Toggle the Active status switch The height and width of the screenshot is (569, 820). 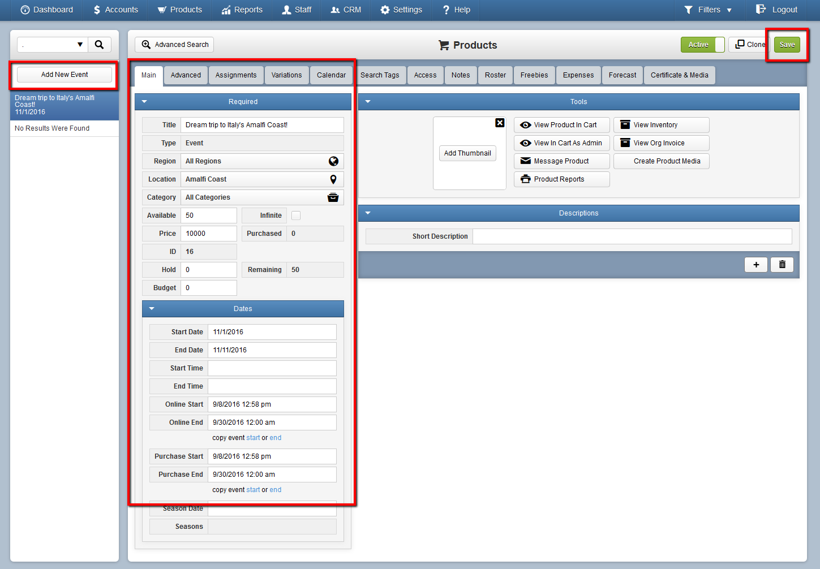tap(703, 45)
